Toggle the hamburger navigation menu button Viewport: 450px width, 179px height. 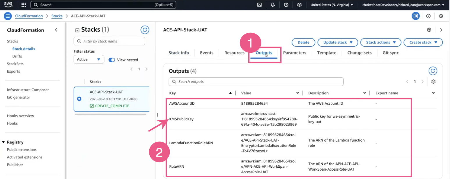click(x=8, y=16)
